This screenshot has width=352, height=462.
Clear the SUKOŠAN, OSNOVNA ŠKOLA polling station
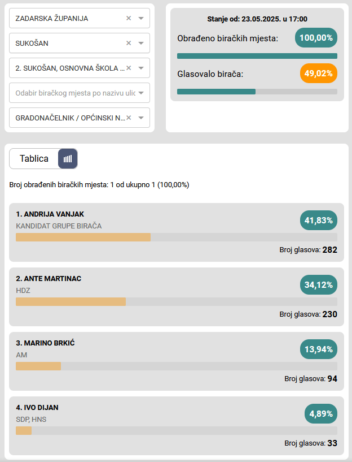(x=129, y=68)
